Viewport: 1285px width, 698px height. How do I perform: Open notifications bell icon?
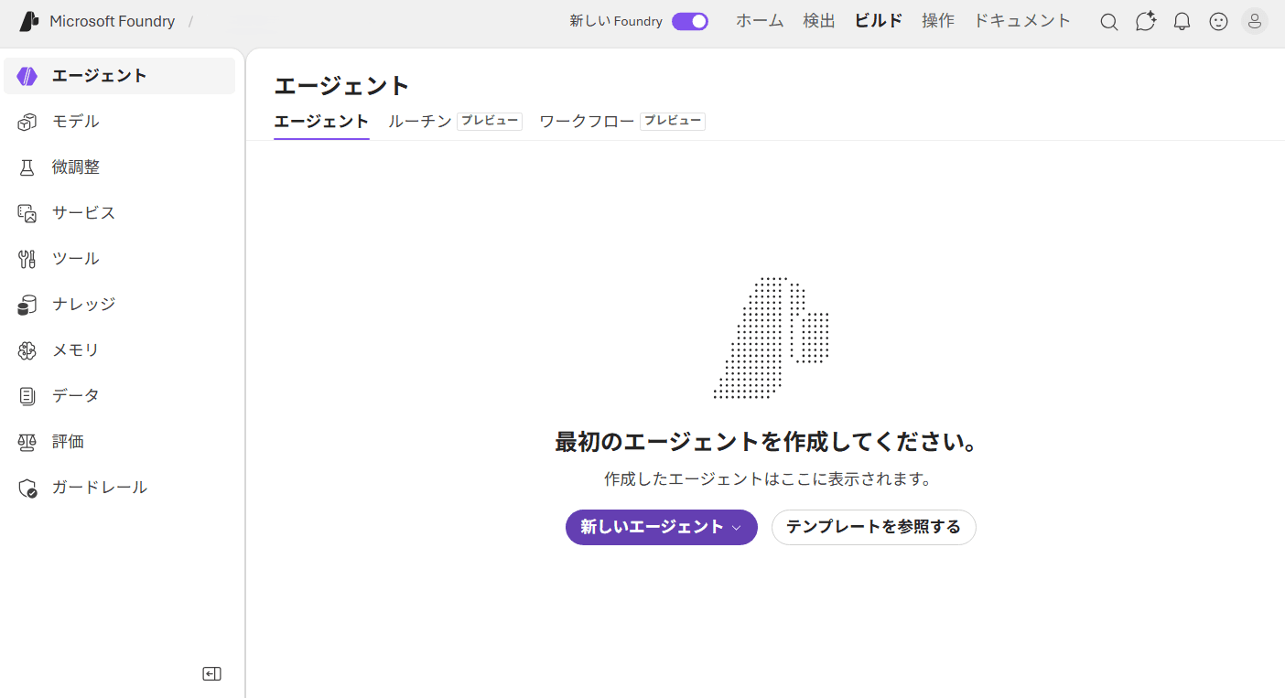point(1182,22)
